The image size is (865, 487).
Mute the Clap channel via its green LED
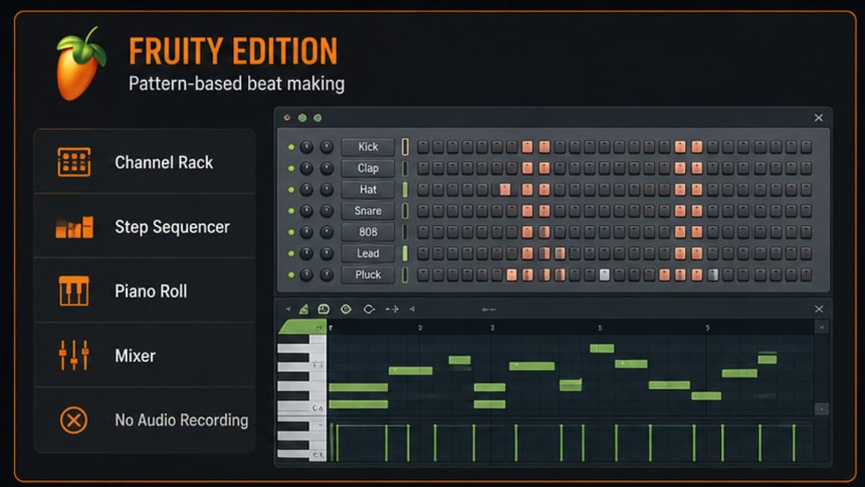click(x=291, y=168)
